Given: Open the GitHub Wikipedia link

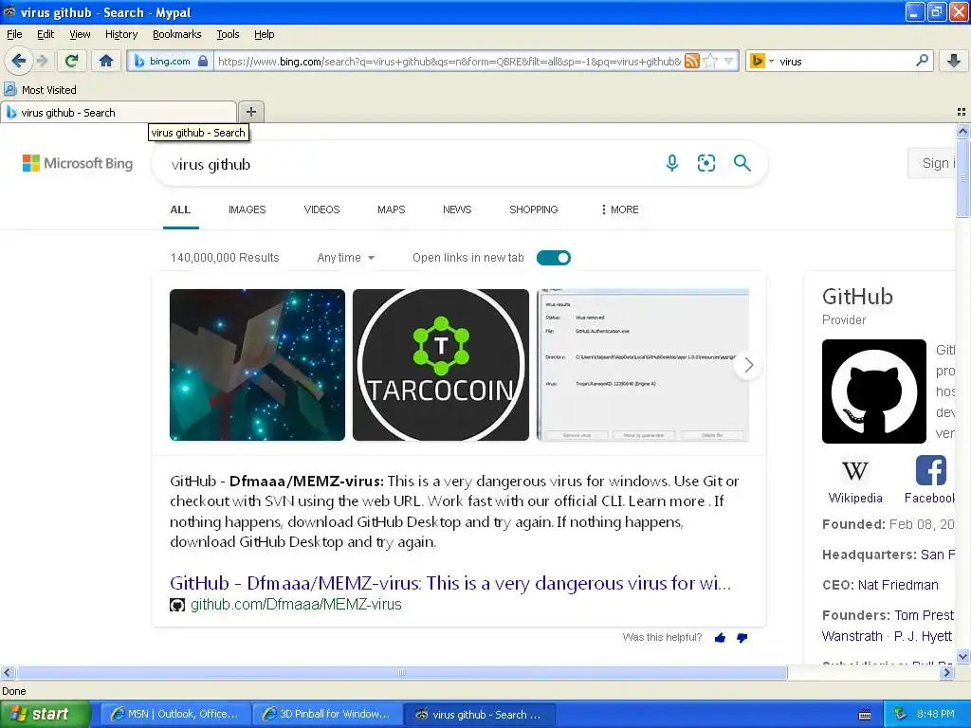Looking at the screenshot, I should click(x=855, y=481).
